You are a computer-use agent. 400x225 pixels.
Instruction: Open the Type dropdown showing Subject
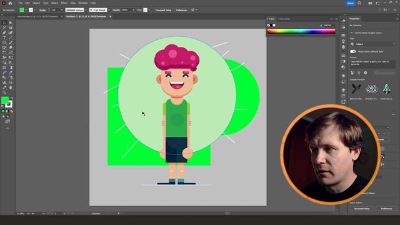coord(372,44)
